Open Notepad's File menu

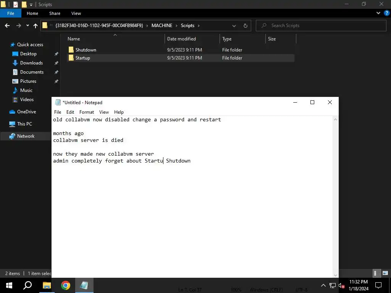[x=58, y=112]
